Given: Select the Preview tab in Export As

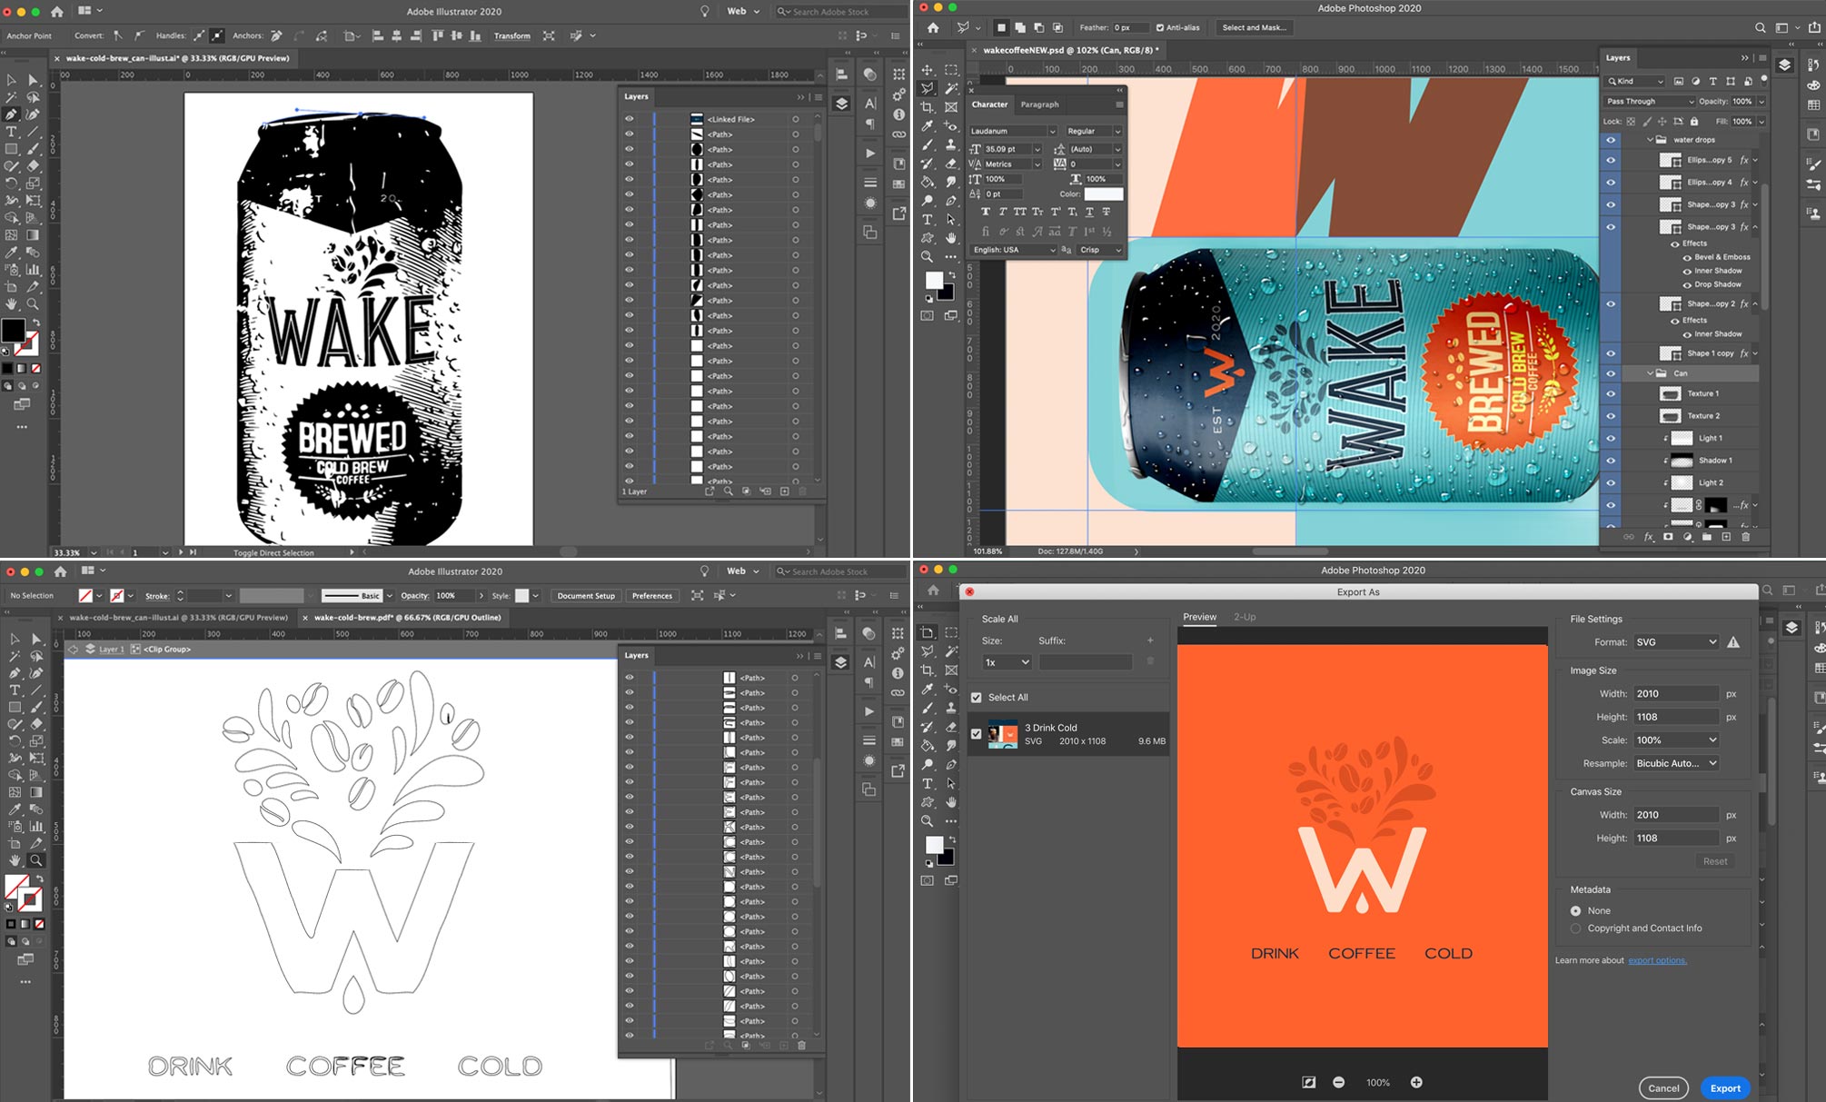Looking at the screenshot, I should pyautogui.click(x=1199, y=617).
